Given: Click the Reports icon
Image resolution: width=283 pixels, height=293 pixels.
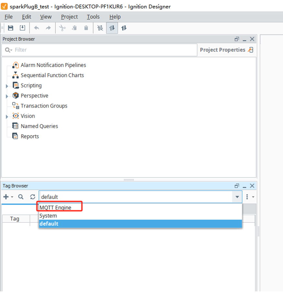Looking at the screenshot, I should click(x=15, y=136).
